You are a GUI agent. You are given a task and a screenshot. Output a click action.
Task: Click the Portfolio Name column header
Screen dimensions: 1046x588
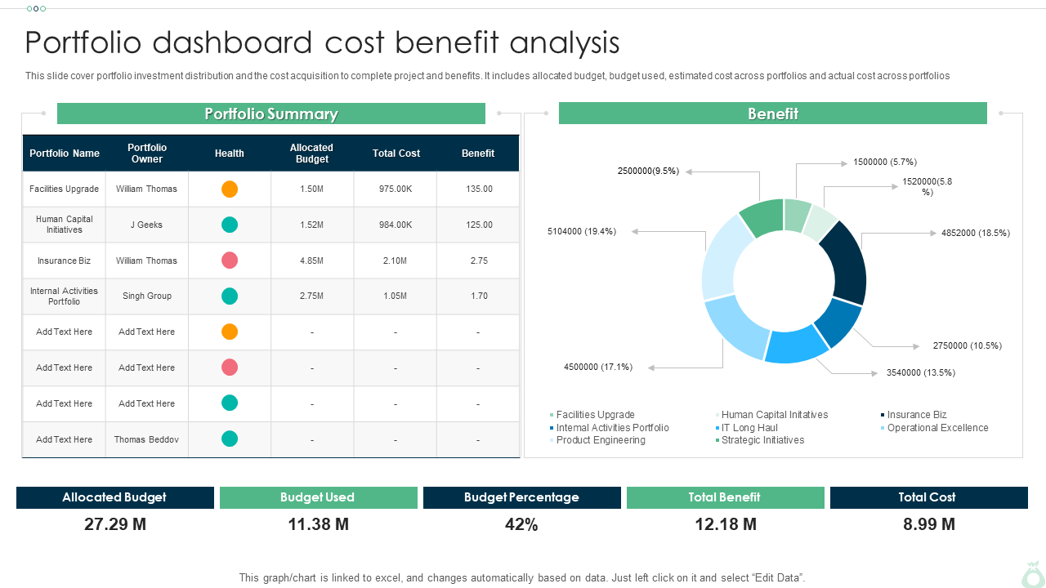pos(65,154)
